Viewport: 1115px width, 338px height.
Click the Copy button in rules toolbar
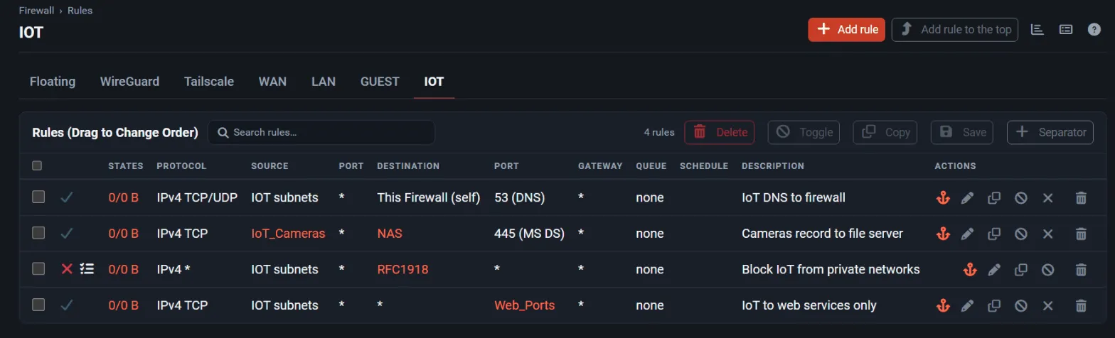coord(885,132)
